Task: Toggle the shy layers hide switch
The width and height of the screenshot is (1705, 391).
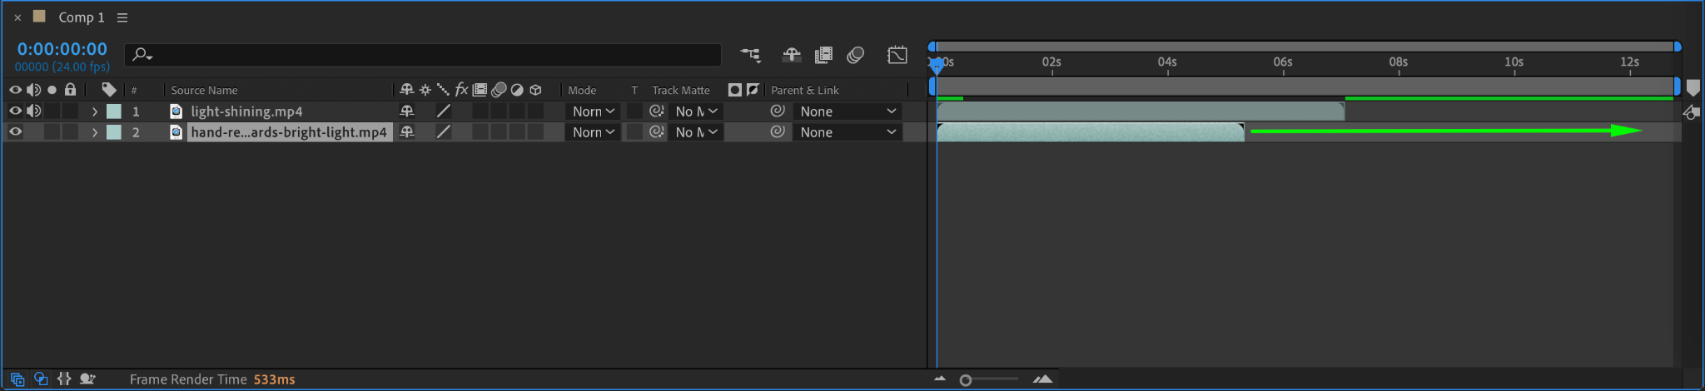Action: click(792, 55)
